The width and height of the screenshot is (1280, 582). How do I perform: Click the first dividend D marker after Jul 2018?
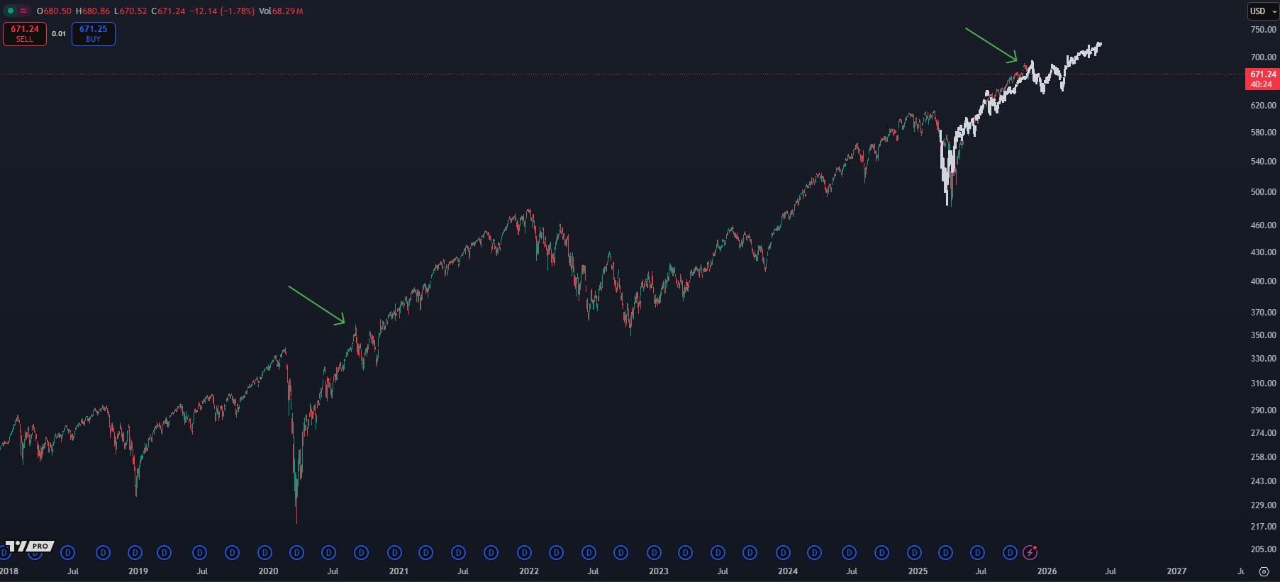(x=103, y=552)
